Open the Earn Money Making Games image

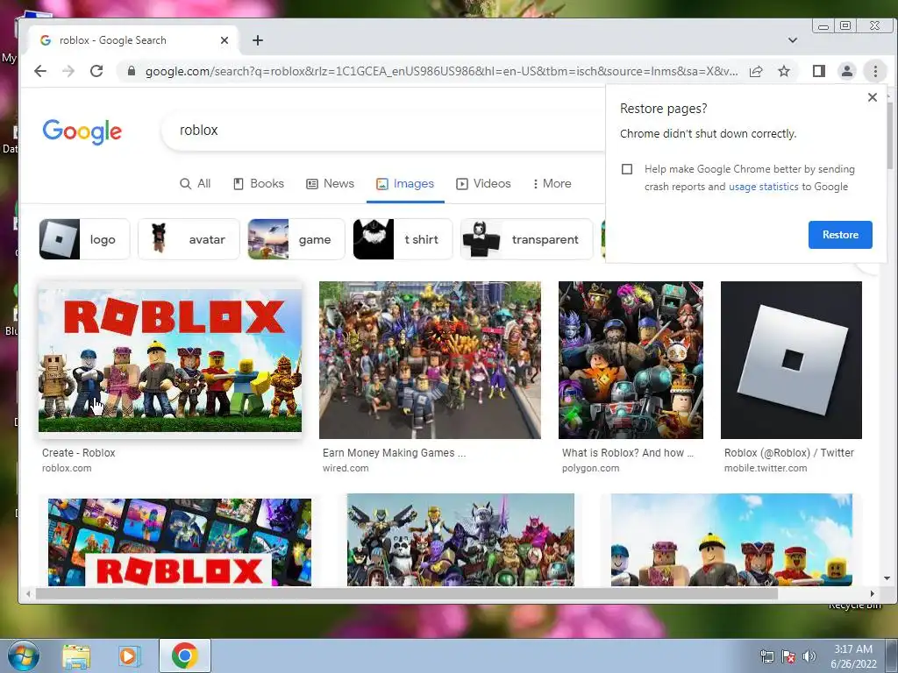[430, 360]
